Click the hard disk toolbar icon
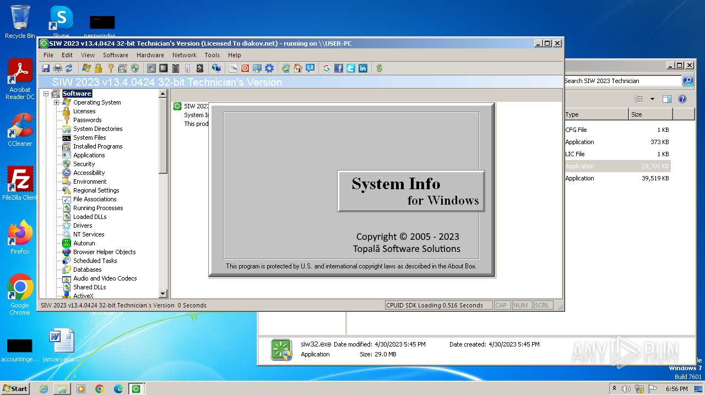 click(x=199, y=68)
